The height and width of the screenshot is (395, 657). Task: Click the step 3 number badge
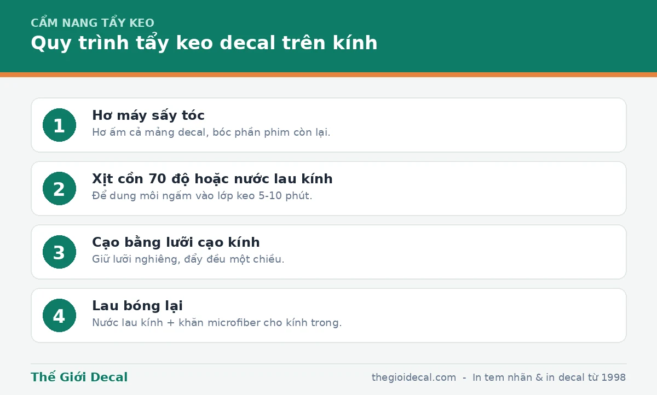[59, 252]
